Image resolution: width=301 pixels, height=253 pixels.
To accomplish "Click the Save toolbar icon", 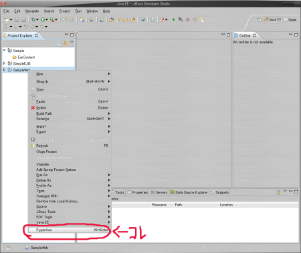I will tap(17, 20).
